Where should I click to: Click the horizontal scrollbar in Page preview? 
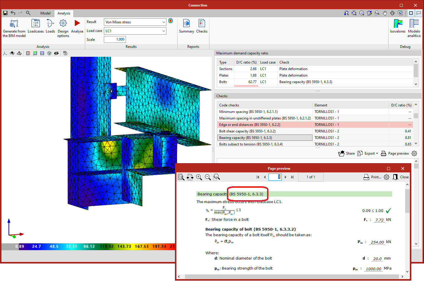point(291,277)
